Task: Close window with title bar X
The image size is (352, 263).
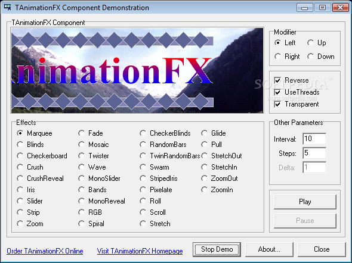Action: (x=340, y=8)
